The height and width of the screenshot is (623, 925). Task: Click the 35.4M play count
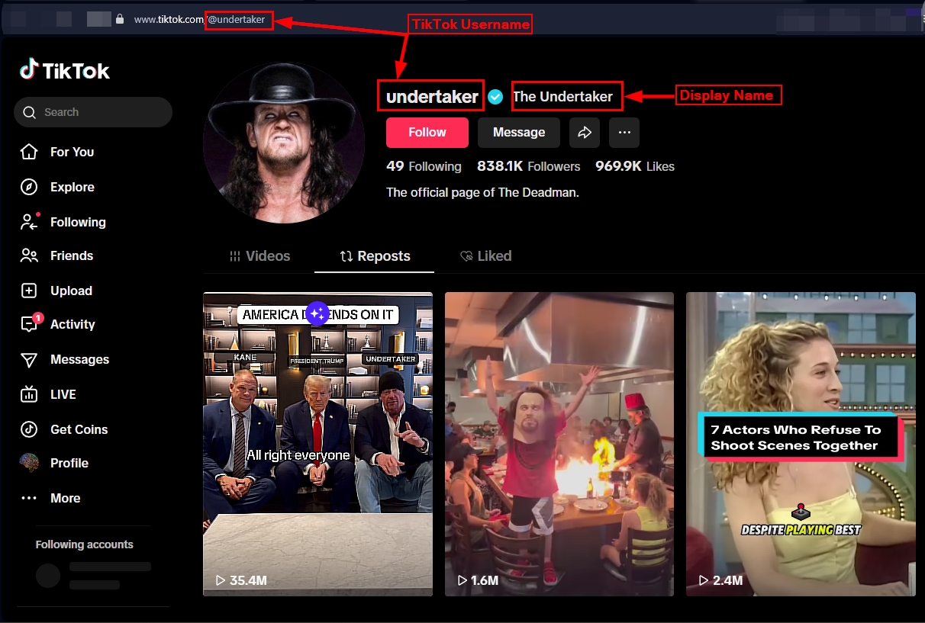tap(241, 580)
